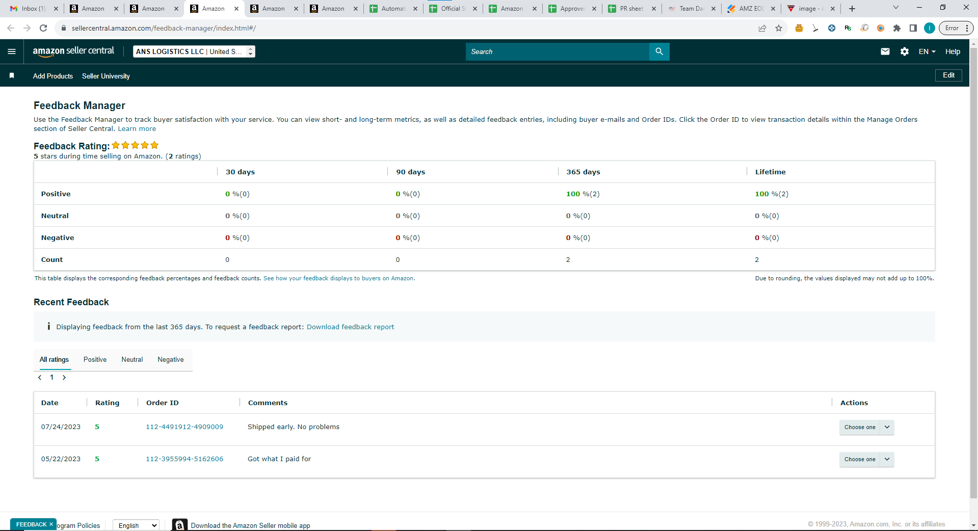978x531 pixels.
Task: Click the package box extension icon
Action: coord(864,28)
